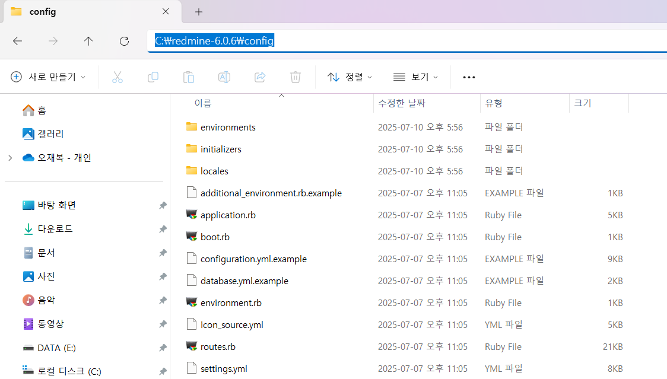Open the 정렬 sort dropdown
This screenshot has height=379, width=667.
click(x=350, y=77)
